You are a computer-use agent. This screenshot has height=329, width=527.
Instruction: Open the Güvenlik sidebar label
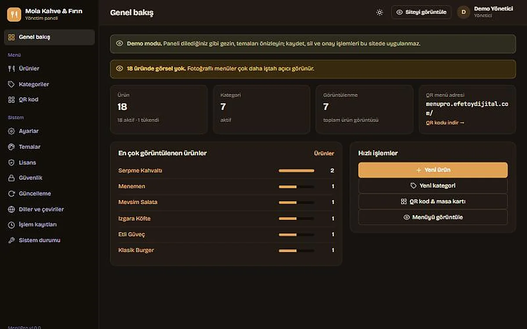[x=30, y=178]
